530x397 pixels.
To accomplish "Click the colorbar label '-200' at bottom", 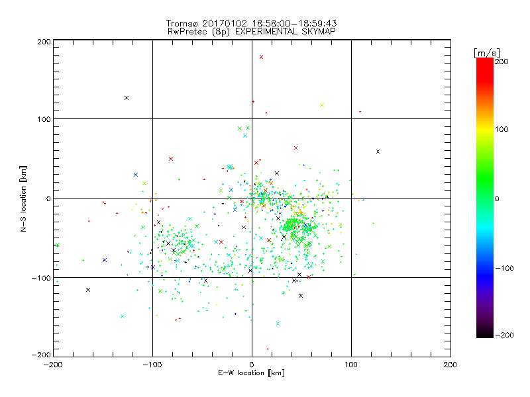I will pyautogui.click(x=504, y=335).
